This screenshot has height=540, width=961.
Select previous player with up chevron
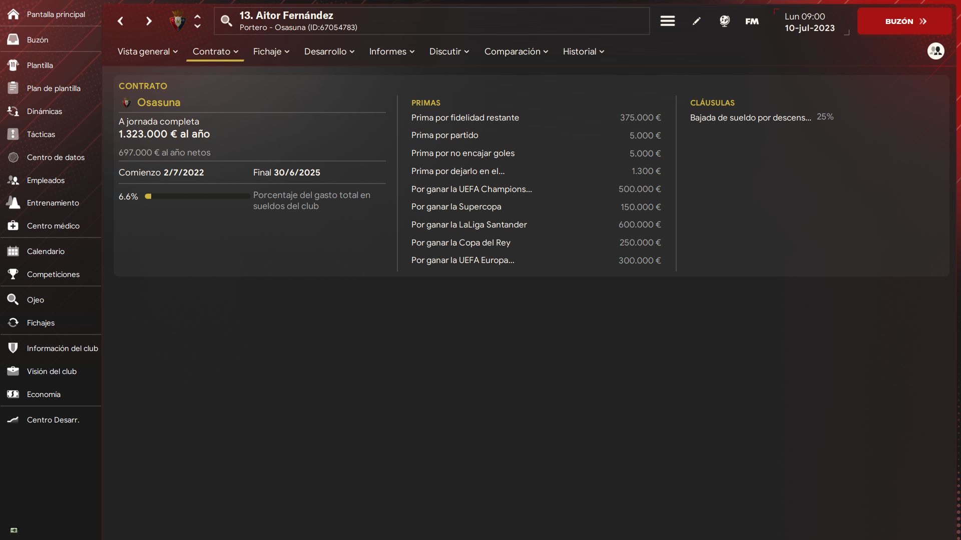click(198, 16)
